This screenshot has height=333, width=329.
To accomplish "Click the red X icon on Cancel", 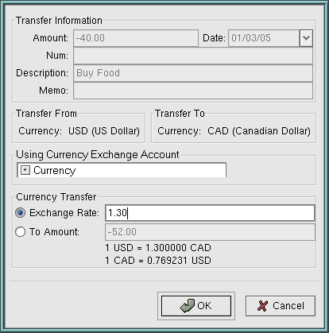I will (262, 306).
